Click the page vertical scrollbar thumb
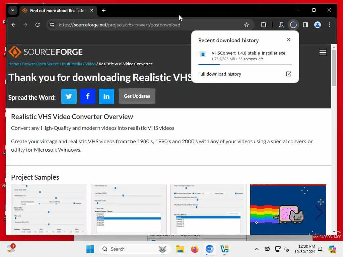Screen dimensions: 343x257 click(x=334, y=68)
